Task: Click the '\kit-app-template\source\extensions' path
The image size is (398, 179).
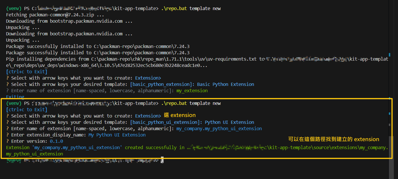Action: pyautogui.click(x=313, y=148)
